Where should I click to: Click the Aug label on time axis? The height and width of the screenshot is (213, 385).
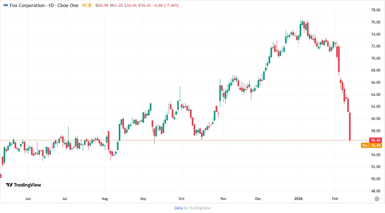(x=105, y=198)
